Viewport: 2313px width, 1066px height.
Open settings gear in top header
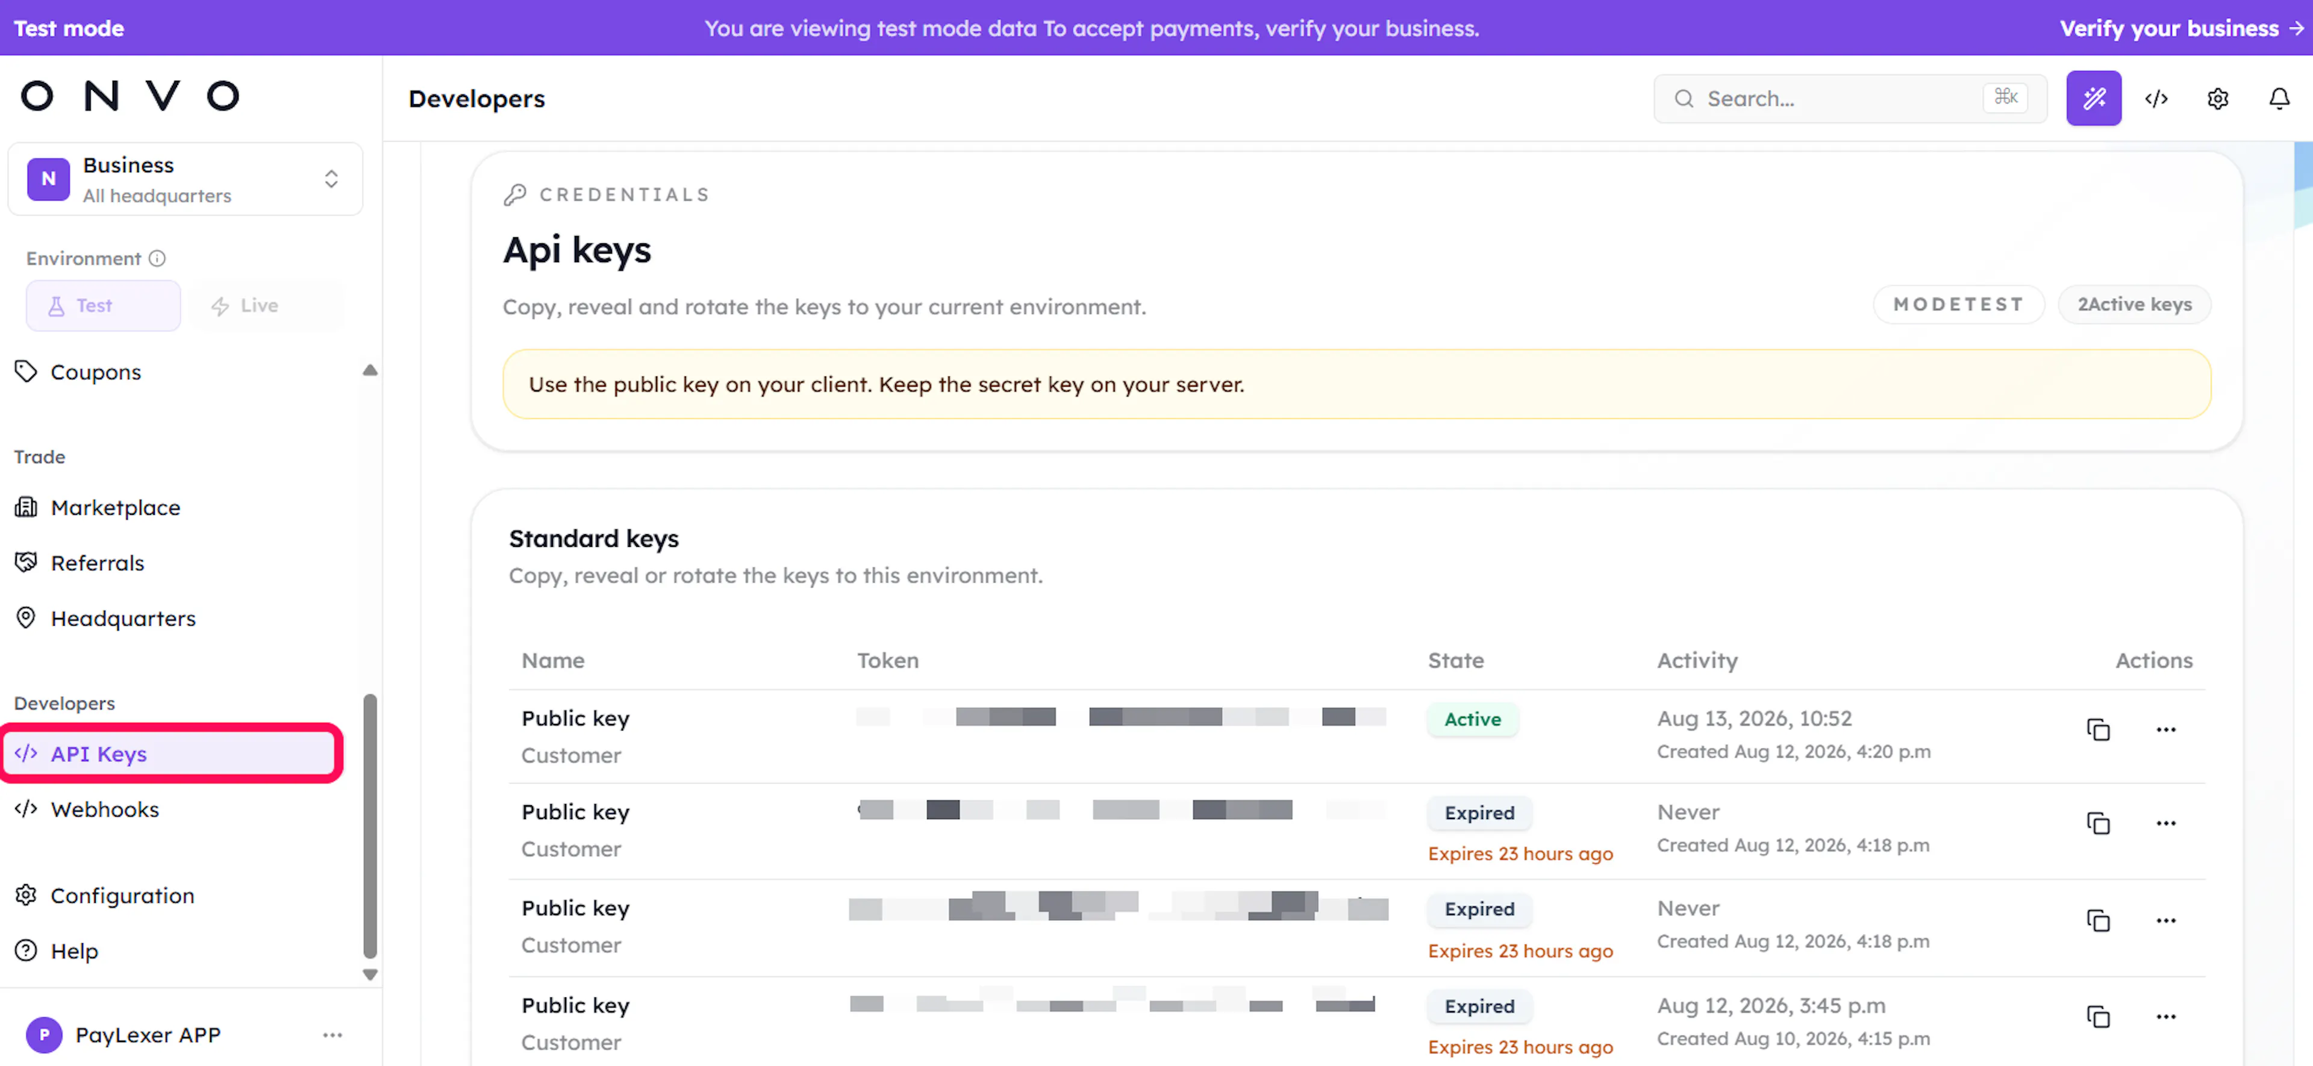coord(2217,99)
